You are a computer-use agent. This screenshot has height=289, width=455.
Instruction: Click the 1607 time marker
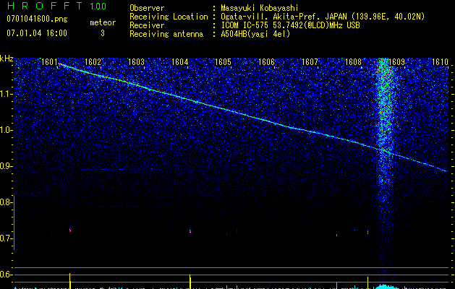pos(310,61)
